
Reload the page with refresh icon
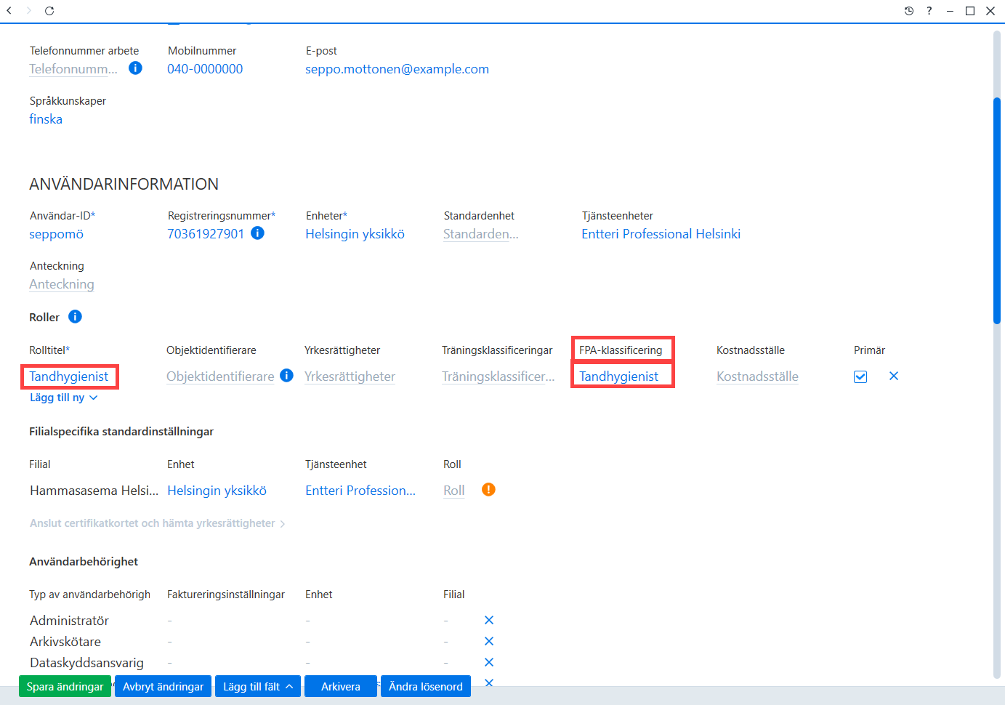(x=49, y=11)
